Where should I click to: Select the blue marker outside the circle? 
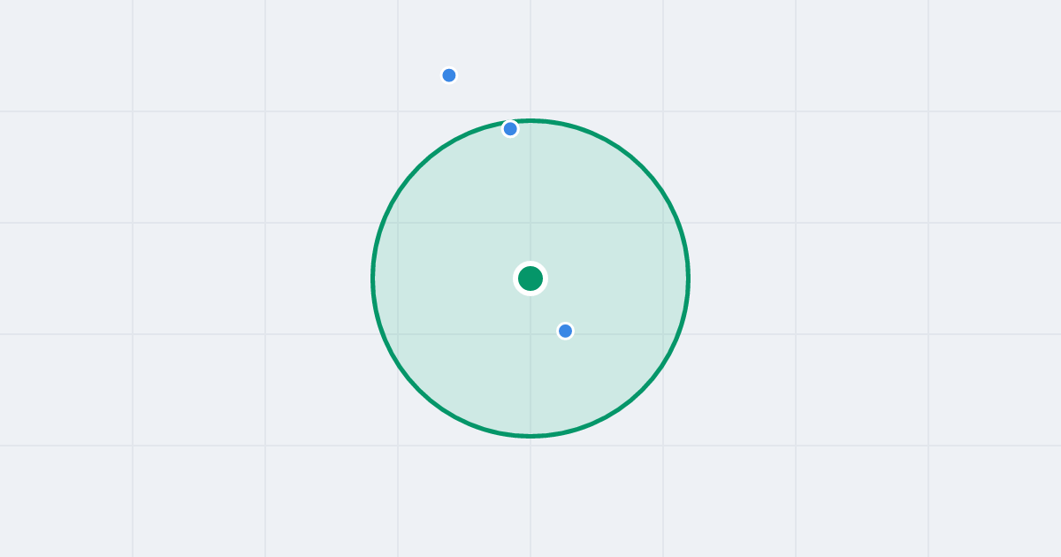(449, 75)
